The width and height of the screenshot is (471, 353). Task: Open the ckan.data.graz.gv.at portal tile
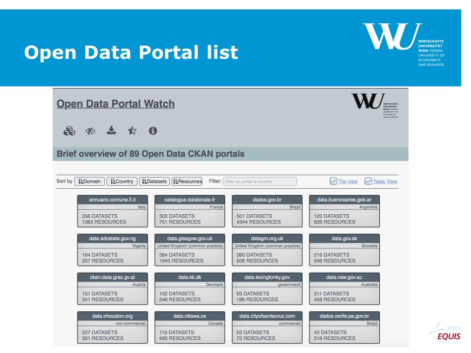point(112,288)
